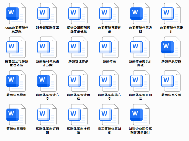Click the file name 薪酬体系文件
189x141 pixels.
click(171, 95)
